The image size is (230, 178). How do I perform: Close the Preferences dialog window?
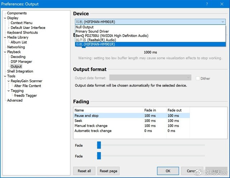point(222,4)
